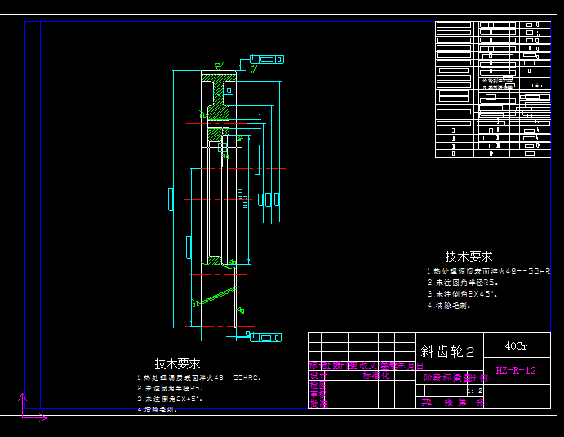Select the 技术要求 heading beside the title block
The height and width of the screenshot is (437, 564).
(x=469, y=256)
